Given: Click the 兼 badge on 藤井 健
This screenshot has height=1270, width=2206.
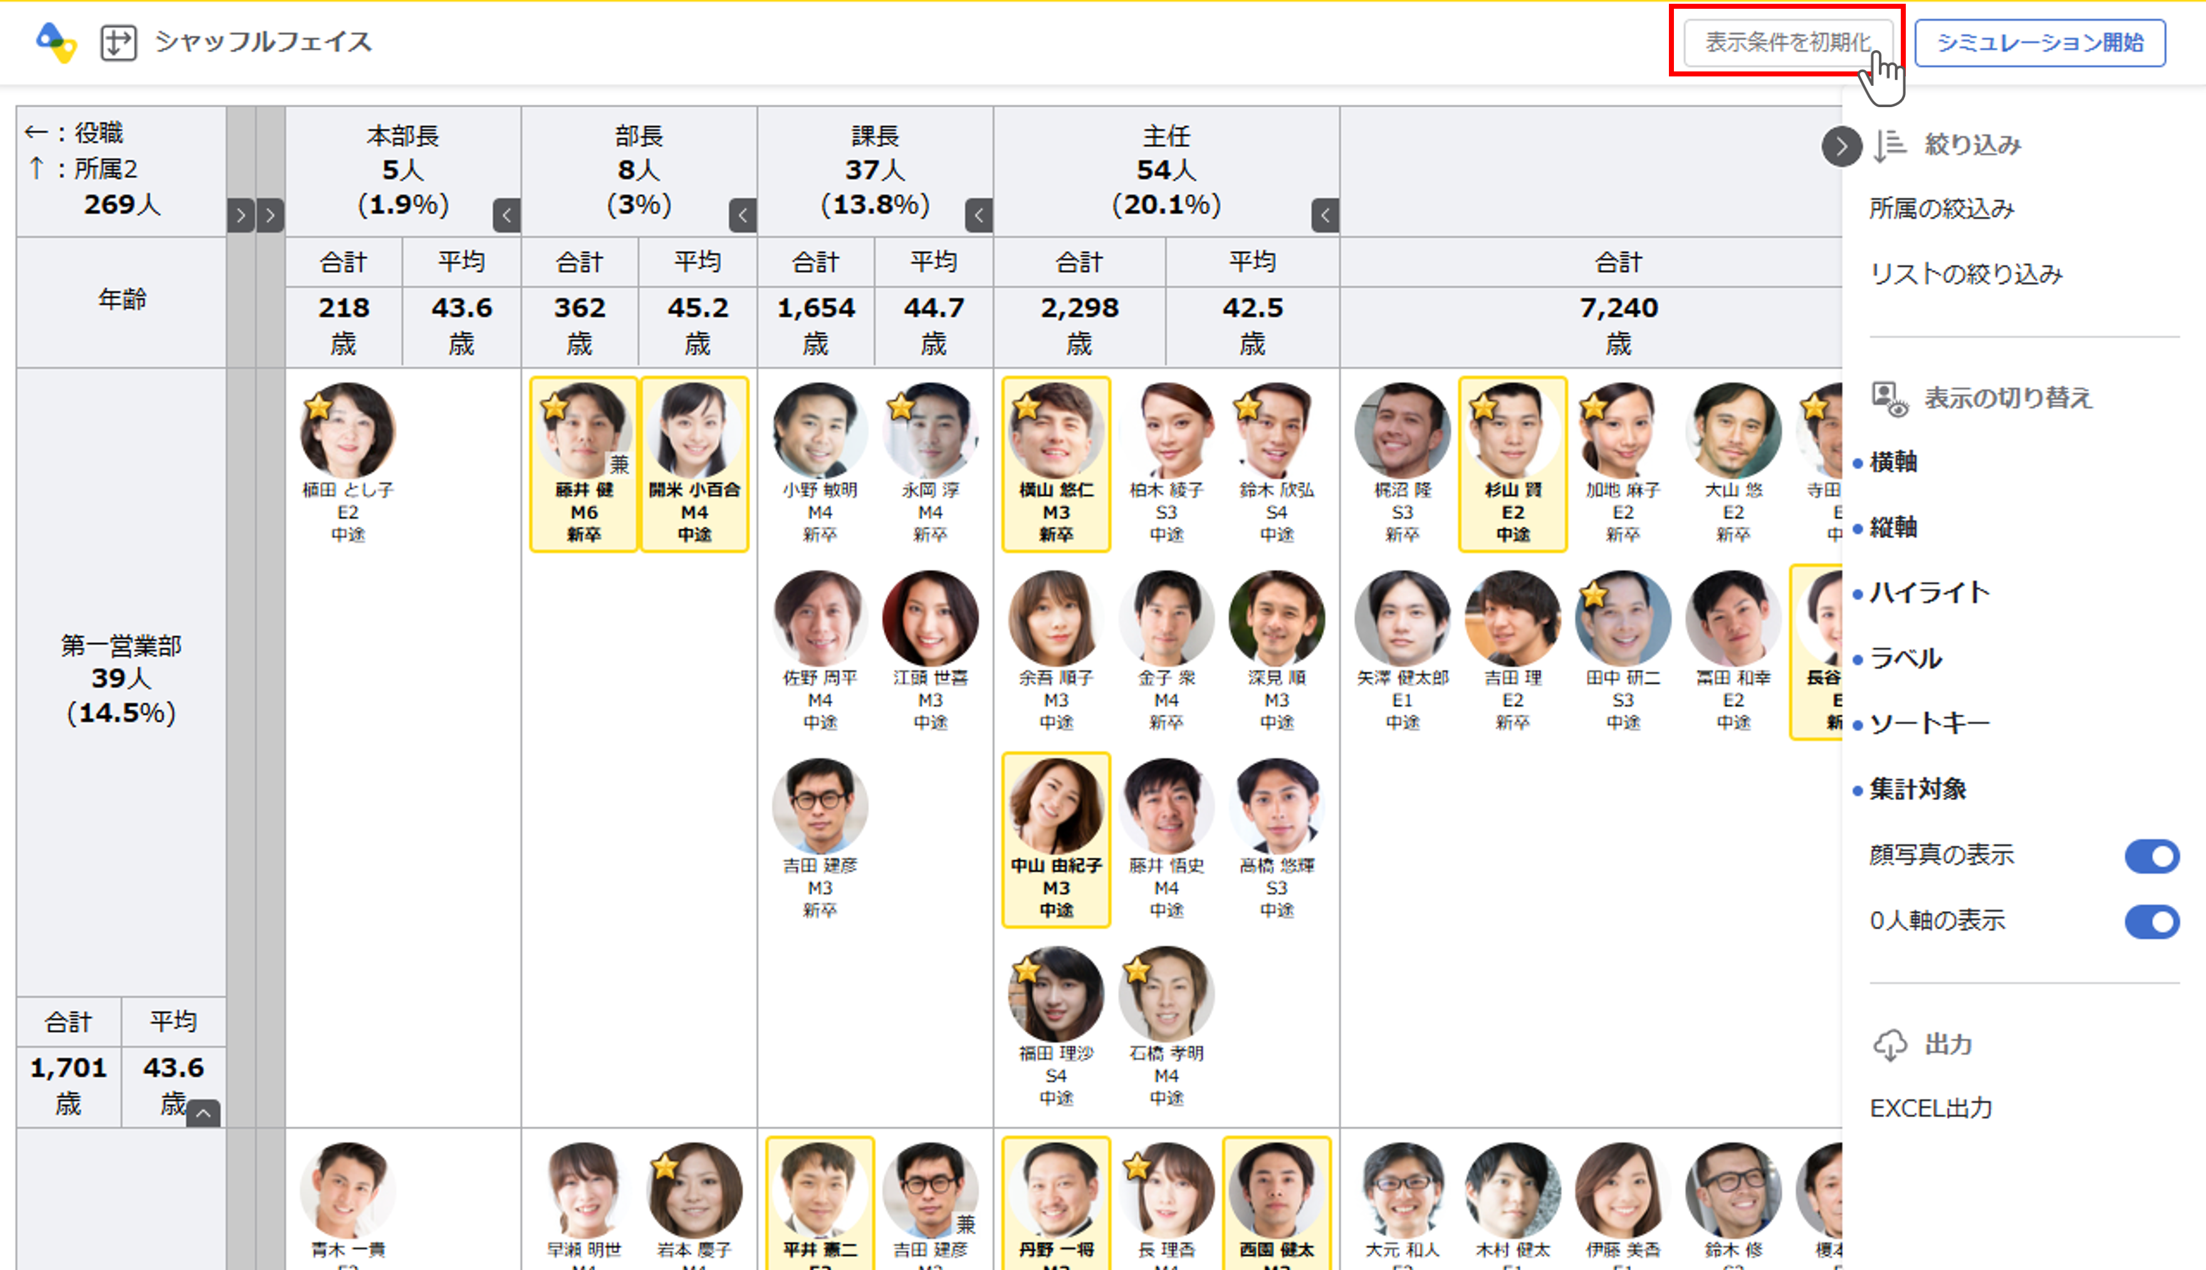Looking at the screenshot, I should (x=619, y=464).
